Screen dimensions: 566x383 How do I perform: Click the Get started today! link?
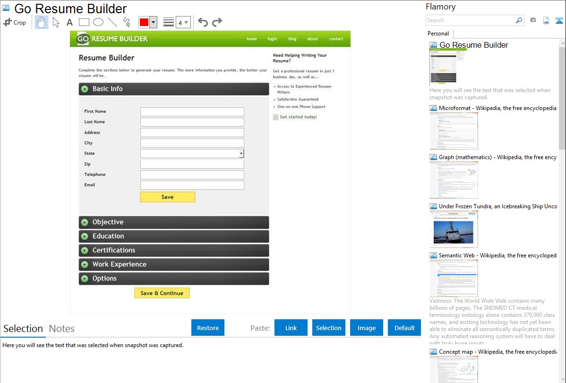(x=298, y=117)
